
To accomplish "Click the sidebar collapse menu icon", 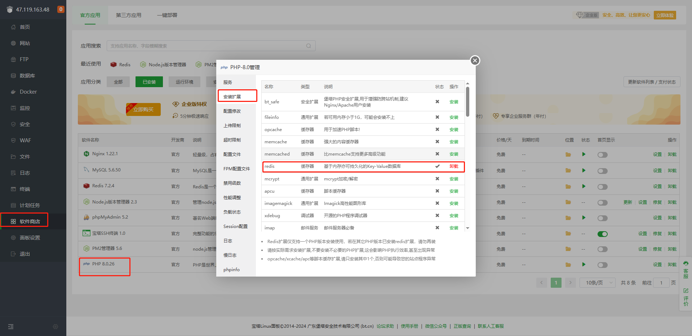I will pos(11,327).
